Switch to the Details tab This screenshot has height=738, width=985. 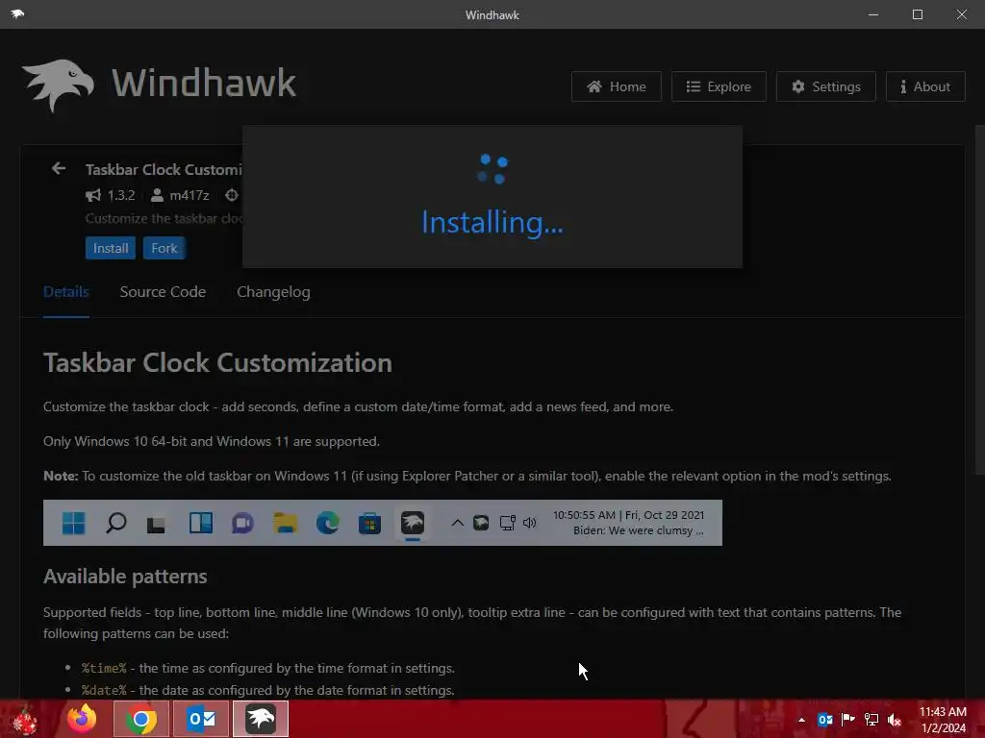tap(66, 292)
